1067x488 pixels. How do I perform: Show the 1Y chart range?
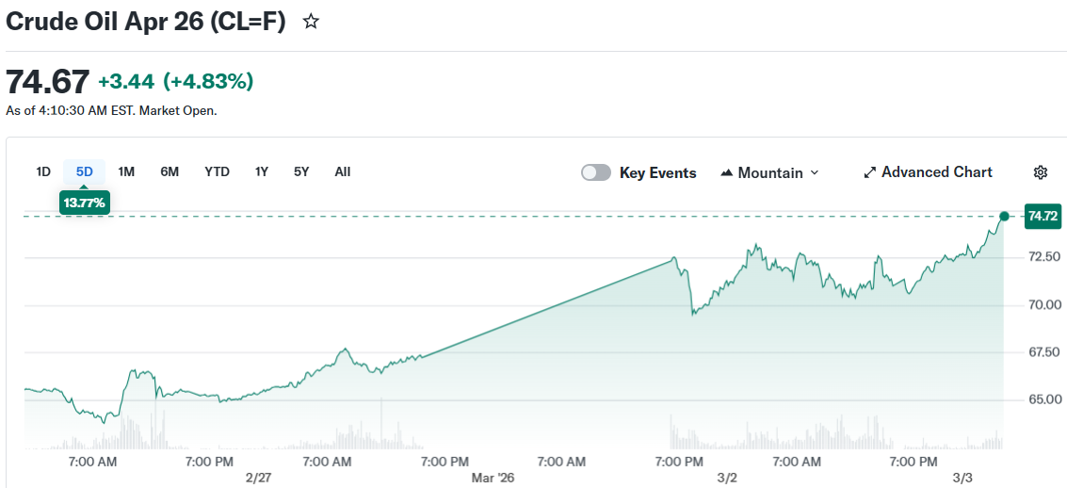tap(262, 171)
